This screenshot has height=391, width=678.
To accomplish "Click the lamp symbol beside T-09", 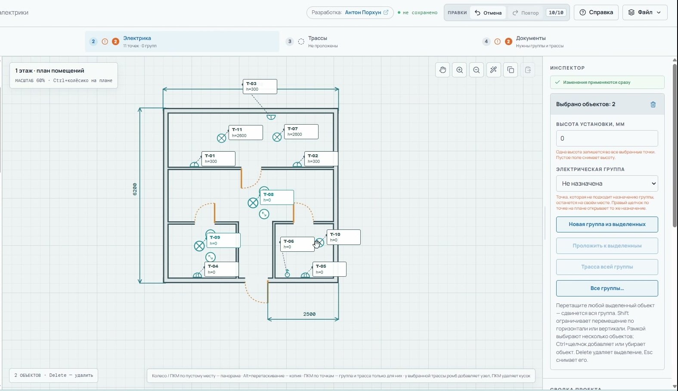I will 199,246.
